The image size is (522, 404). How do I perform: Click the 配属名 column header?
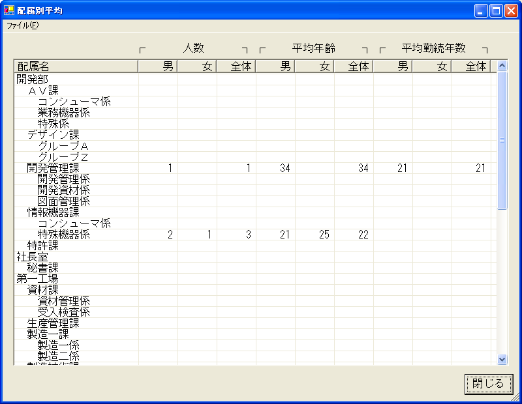(x=76, y=66)
